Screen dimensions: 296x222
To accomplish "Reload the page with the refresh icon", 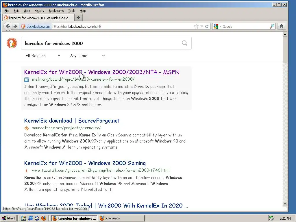I will coord(207,26).
